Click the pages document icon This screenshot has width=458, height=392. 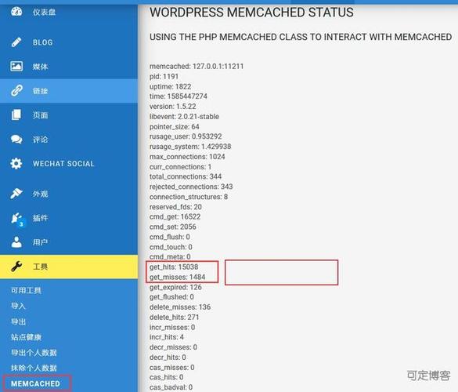[x=16, y=114]
